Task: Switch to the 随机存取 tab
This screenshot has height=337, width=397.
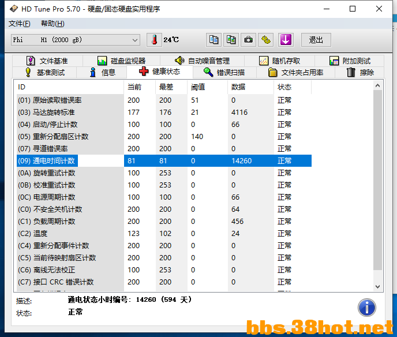Action: 279,61
